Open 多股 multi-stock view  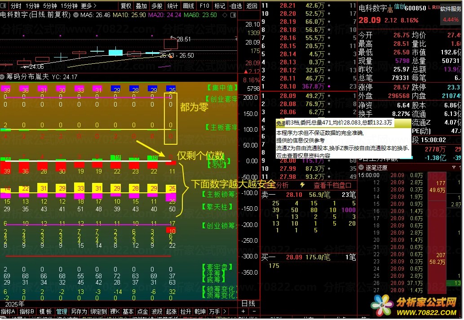(x=157, y=6)
